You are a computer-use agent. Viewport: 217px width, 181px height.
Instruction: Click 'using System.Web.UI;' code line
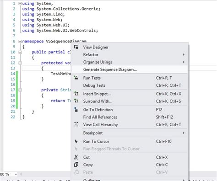46,25
